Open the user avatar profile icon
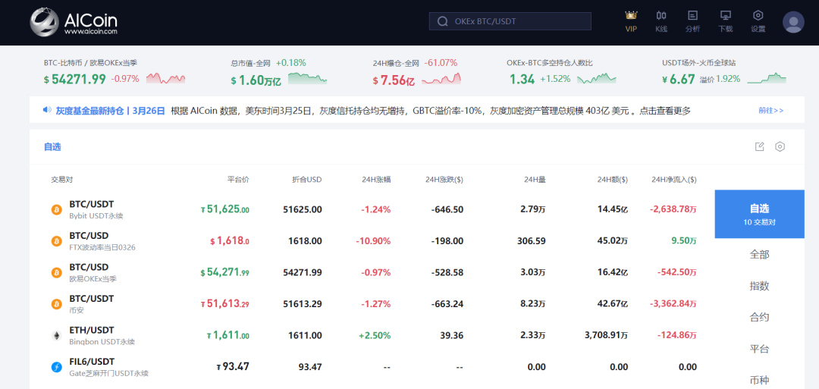This screenshot has height=389, width=819. click(793, 22)
